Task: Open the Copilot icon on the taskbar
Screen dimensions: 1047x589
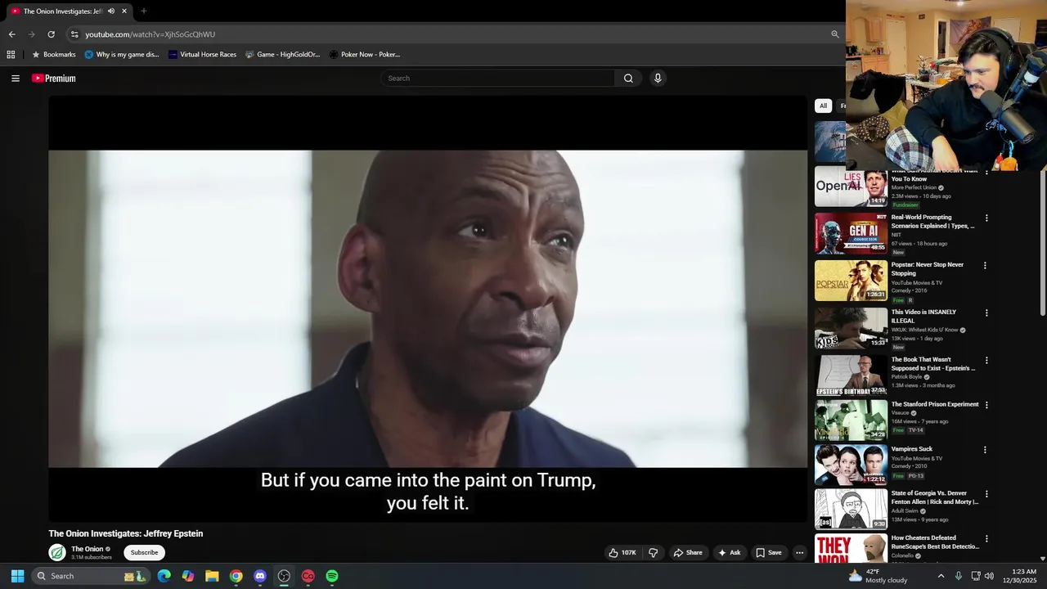Action: point(188,576)
